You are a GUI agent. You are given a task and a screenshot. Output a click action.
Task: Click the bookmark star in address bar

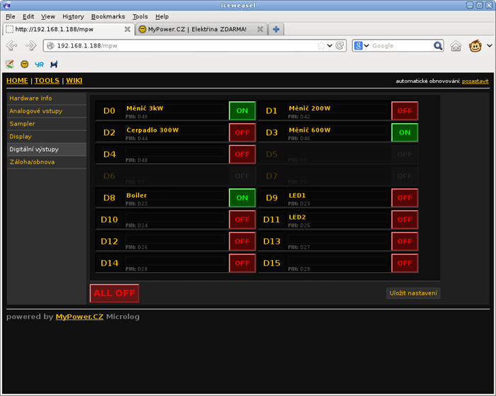click(322, 46)
